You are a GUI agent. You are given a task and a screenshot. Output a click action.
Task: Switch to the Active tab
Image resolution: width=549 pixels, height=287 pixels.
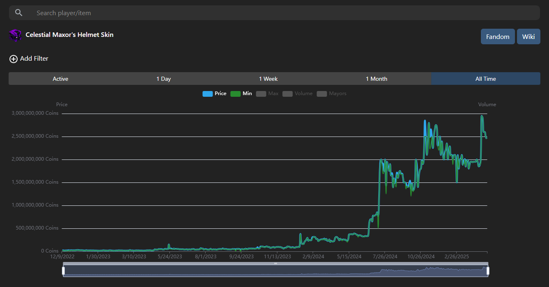point(60,79)
